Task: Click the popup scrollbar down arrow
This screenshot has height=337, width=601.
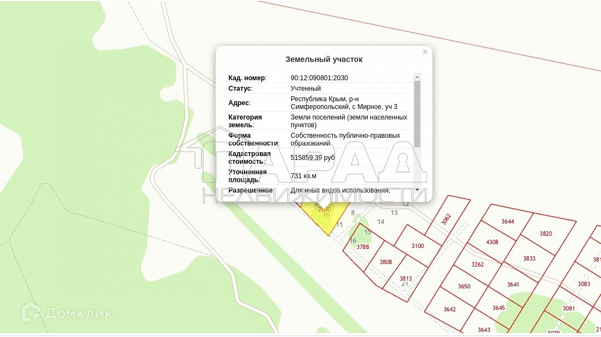Action: pyautogui.click(x=417, y=190)
